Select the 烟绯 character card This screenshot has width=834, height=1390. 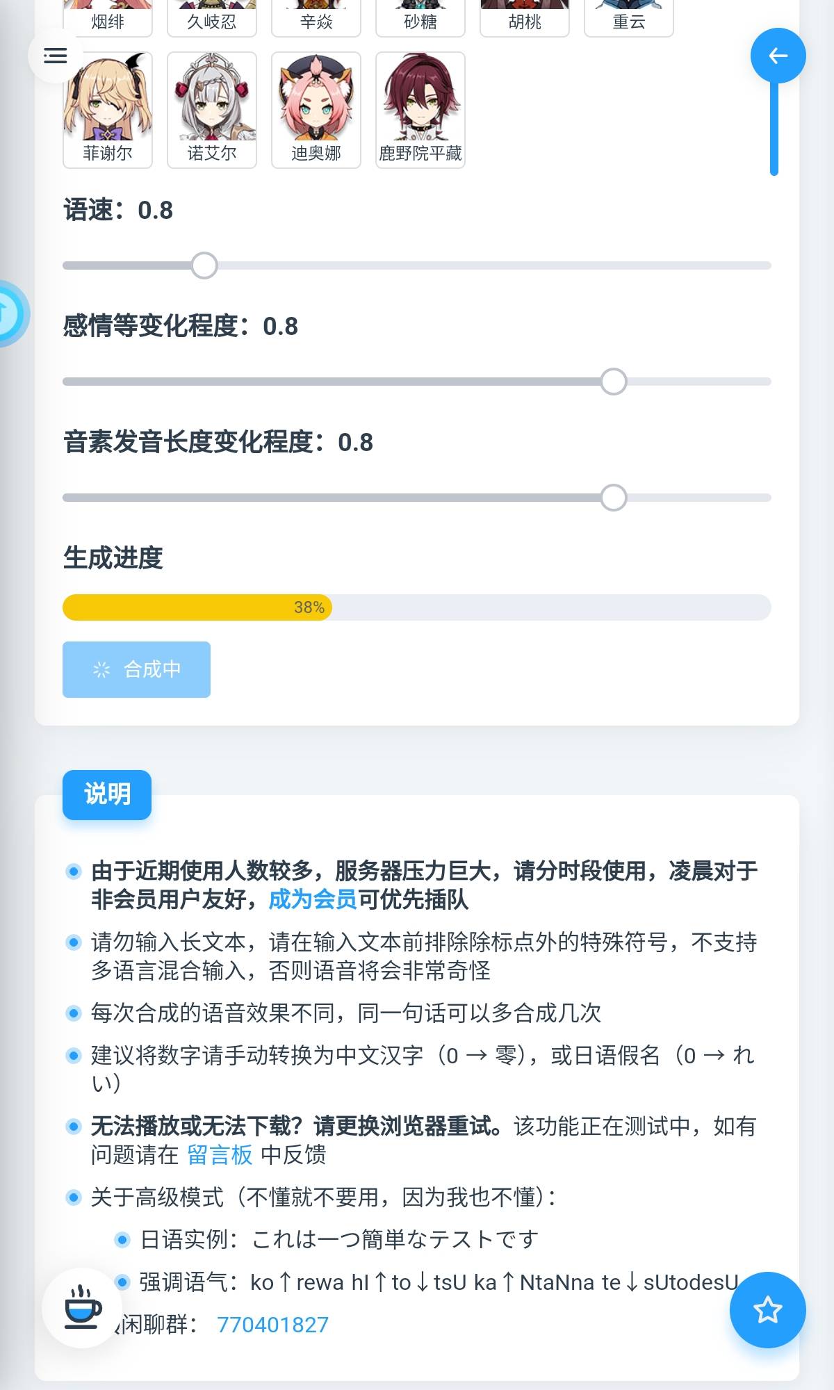(x=108, y=19)
